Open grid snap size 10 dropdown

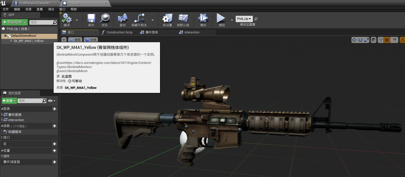coord(394,40)
